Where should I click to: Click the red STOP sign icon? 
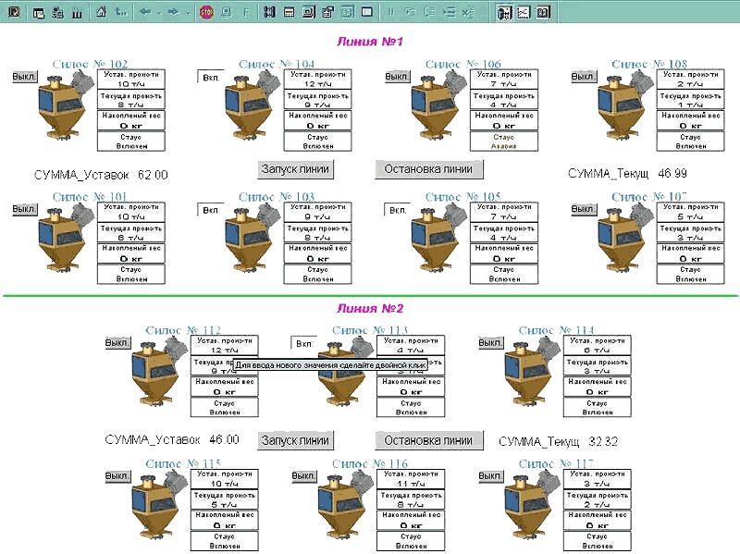(206, 13)
